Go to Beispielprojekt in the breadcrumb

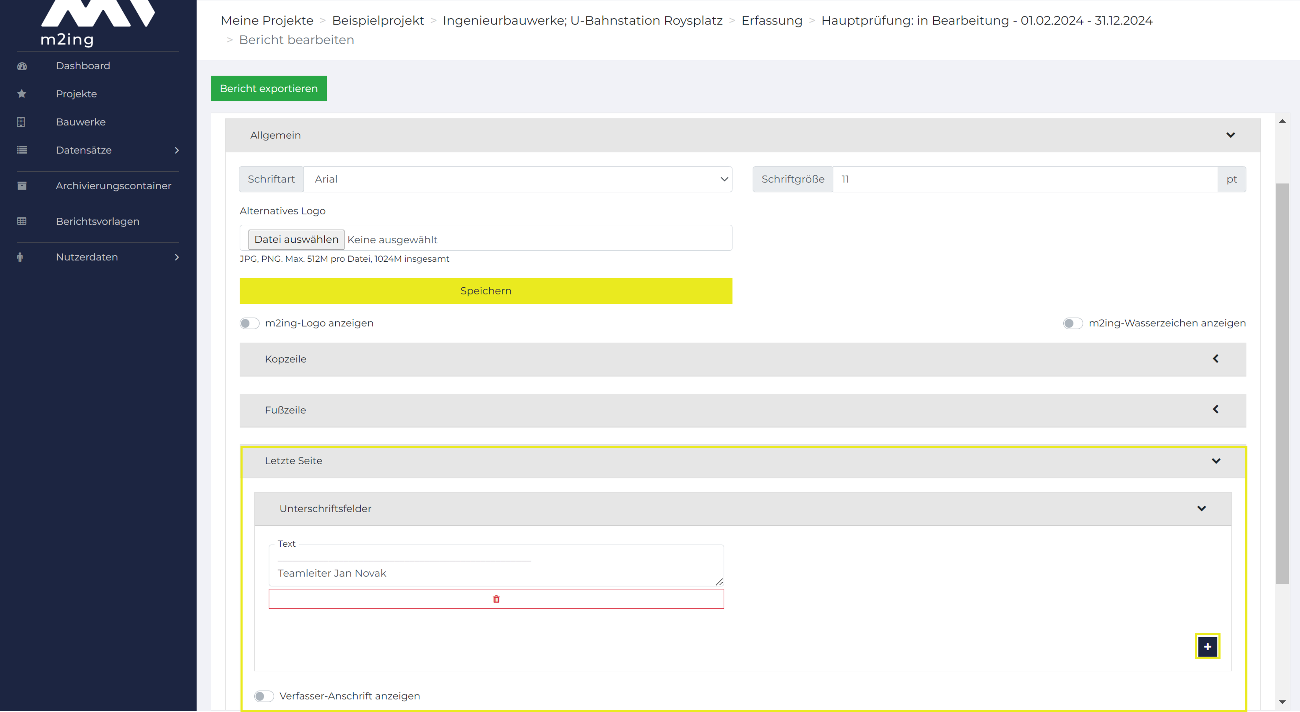click(378, 20)
